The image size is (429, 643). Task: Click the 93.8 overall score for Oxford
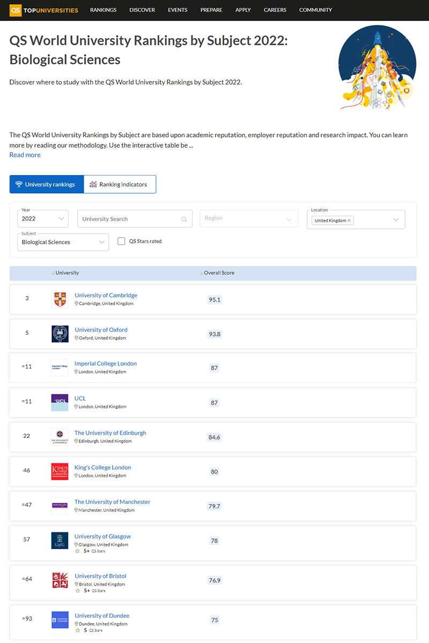point(214,334)
